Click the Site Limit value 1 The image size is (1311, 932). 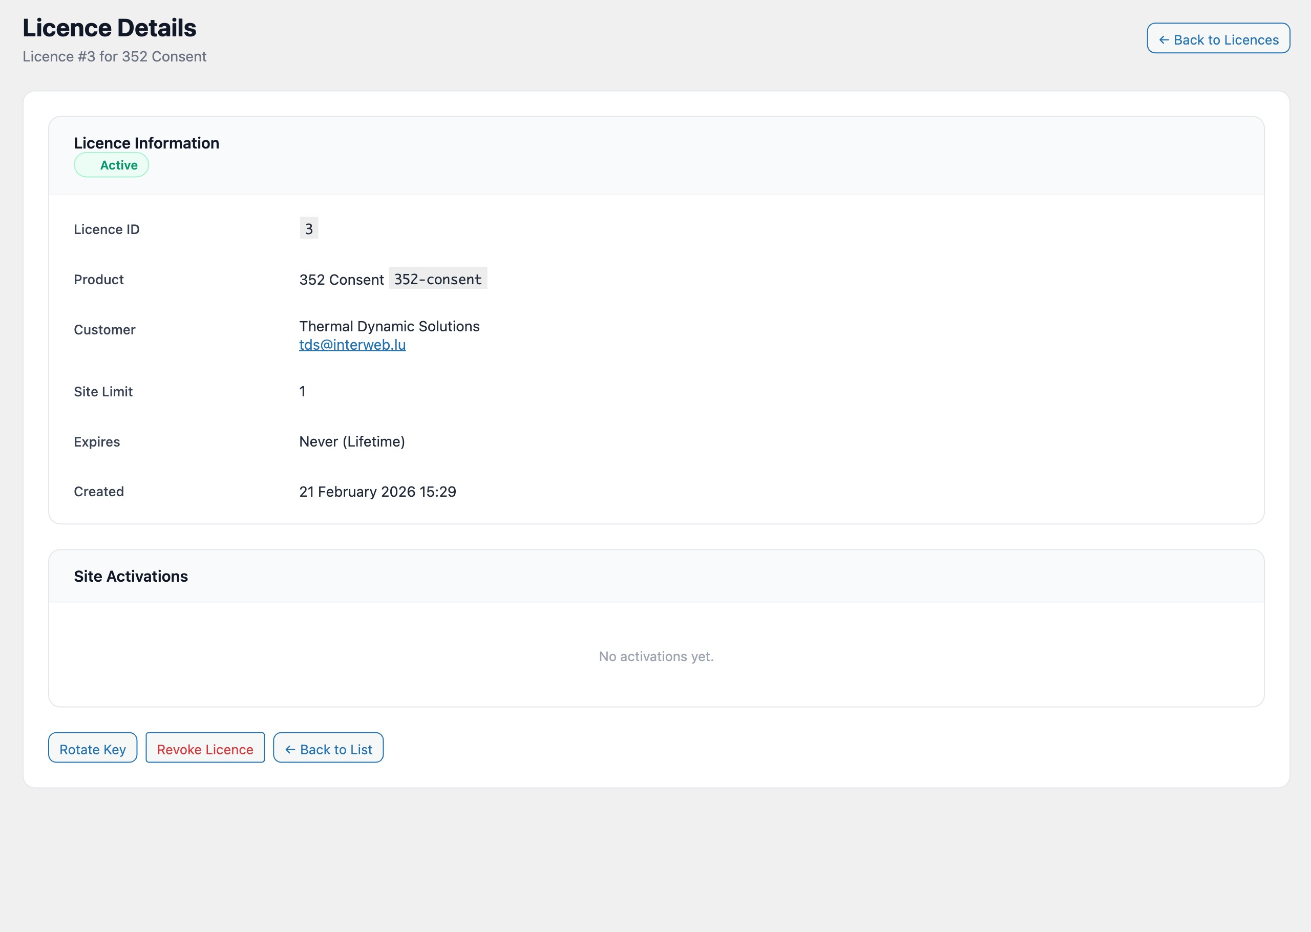click(302, 391)
